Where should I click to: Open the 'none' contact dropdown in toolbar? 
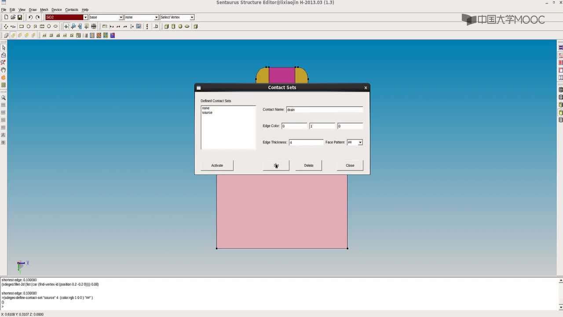pos(156,17)
